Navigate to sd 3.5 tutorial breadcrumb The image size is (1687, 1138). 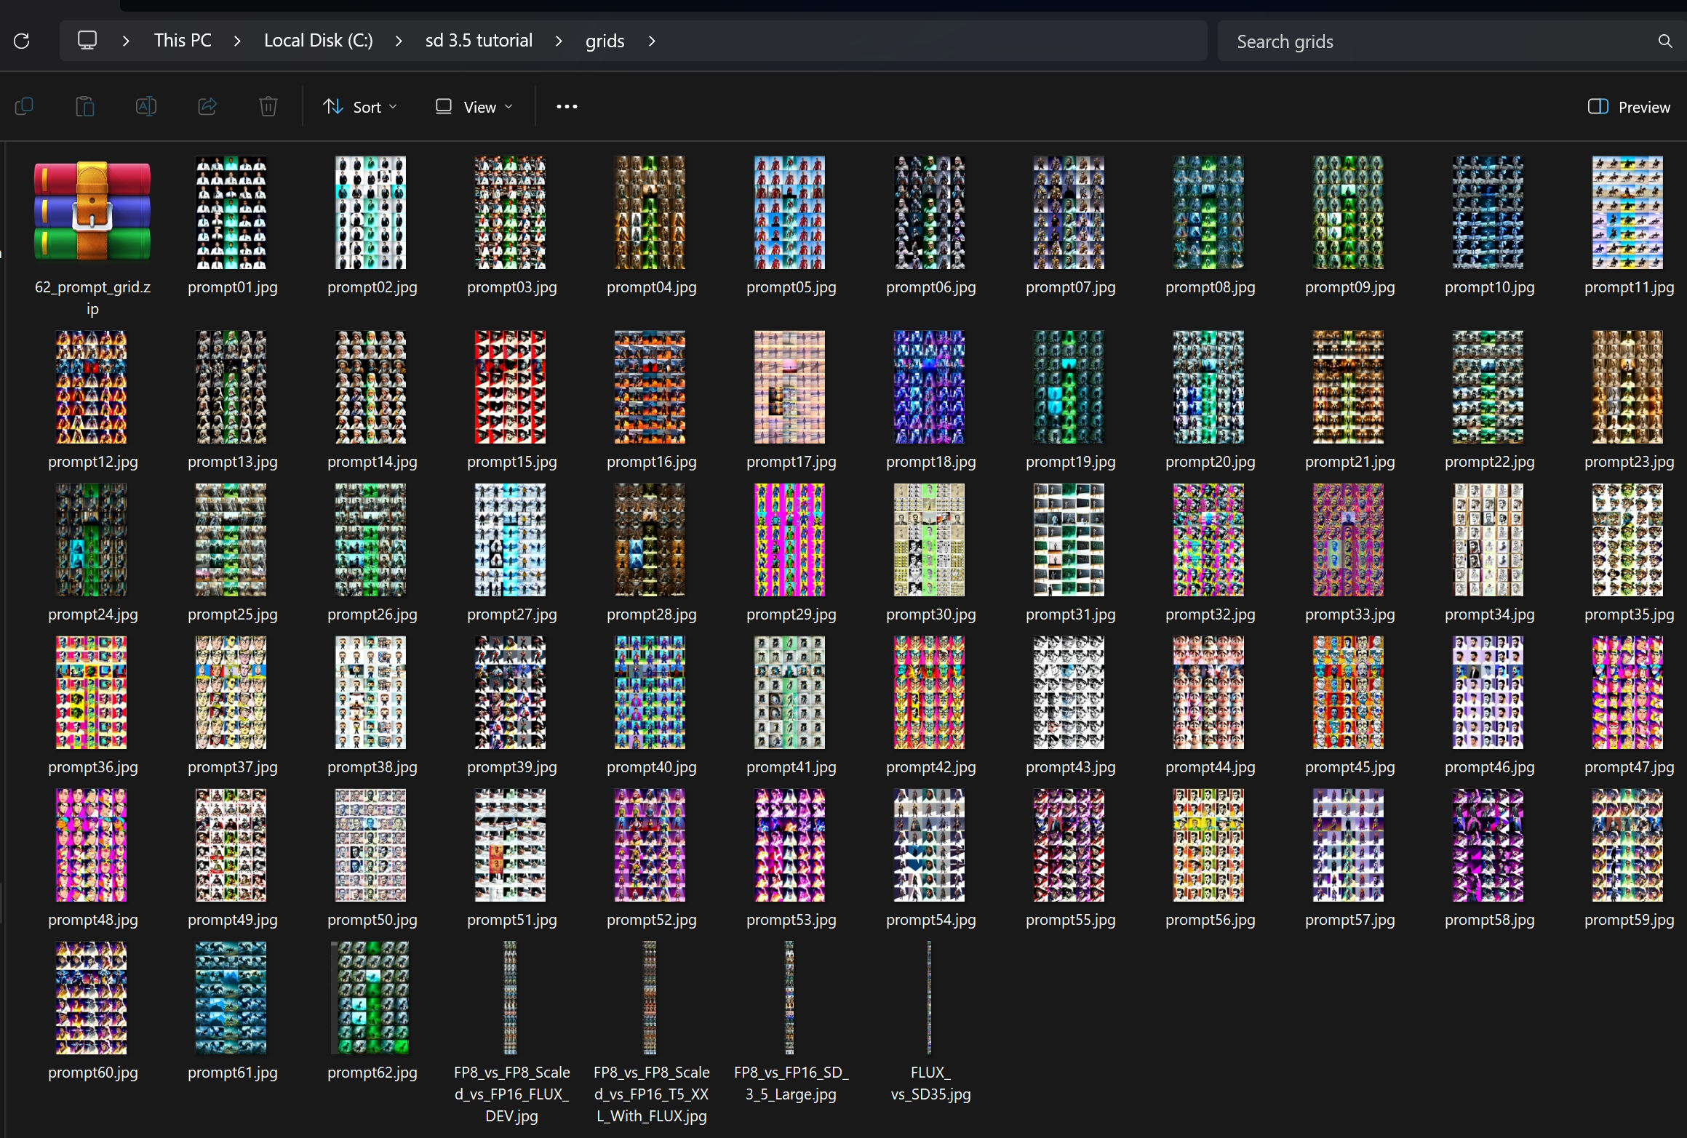(479, 41)
